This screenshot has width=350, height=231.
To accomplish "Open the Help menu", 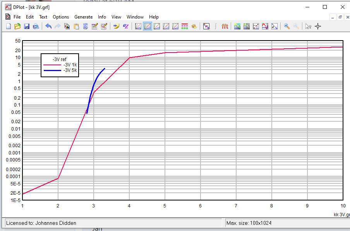I will [154, 17].
